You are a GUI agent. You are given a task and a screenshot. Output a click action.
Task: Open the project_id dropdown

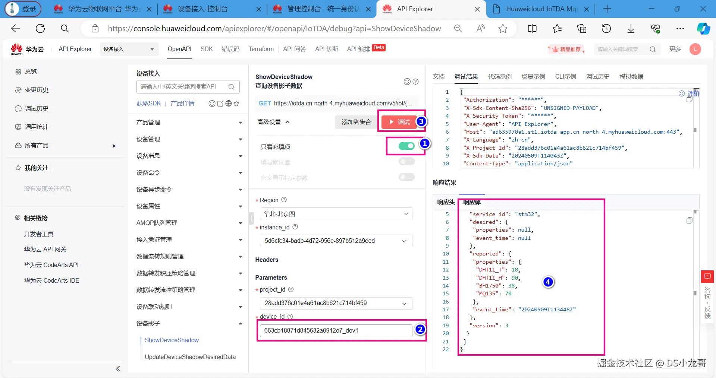tap(336, 303)
